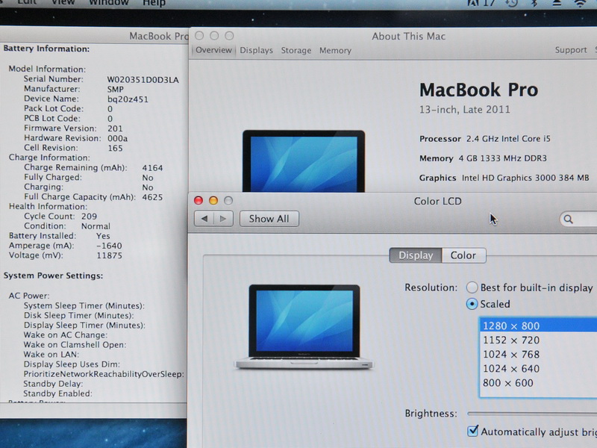Open the Window menu
597x448 pixels.
[108, 3]
